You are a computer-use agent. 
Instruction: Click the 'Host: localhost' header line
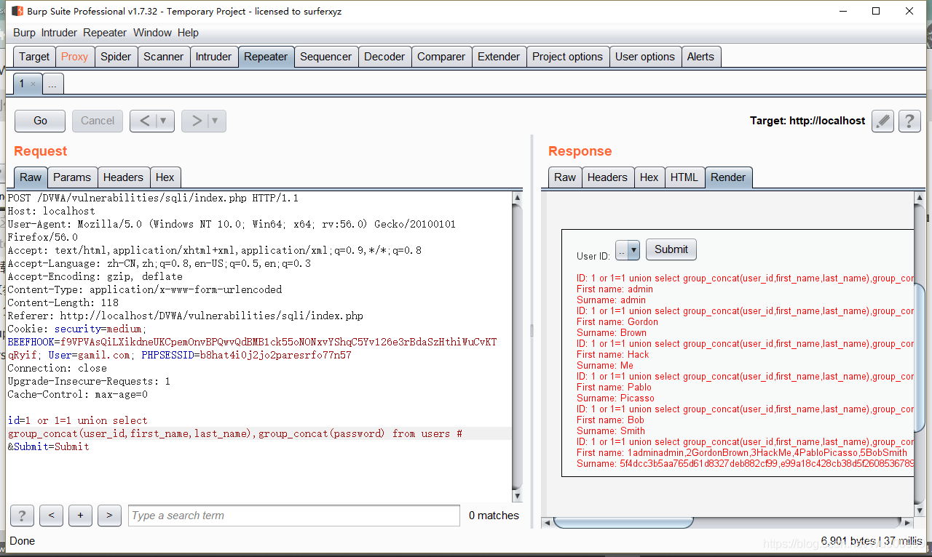pos(51,211)
